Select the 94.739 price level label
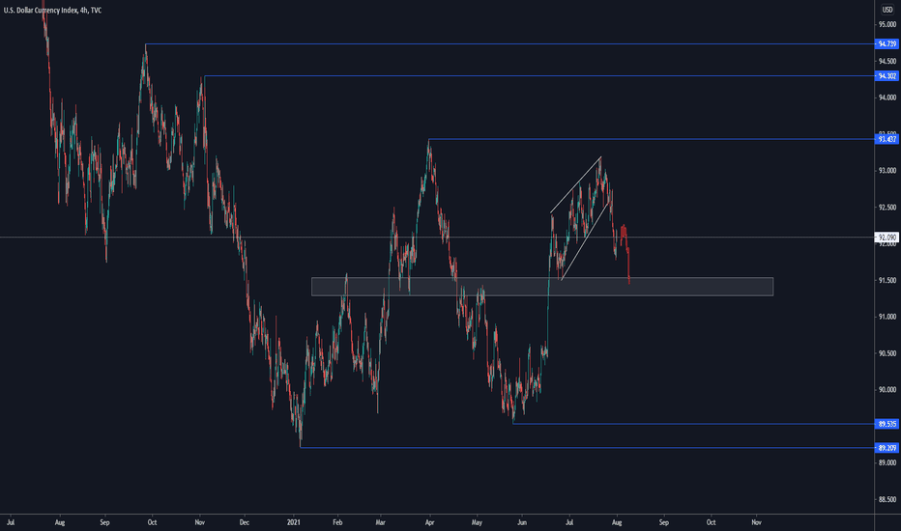The image size is (901, 531). coord(886,44)
